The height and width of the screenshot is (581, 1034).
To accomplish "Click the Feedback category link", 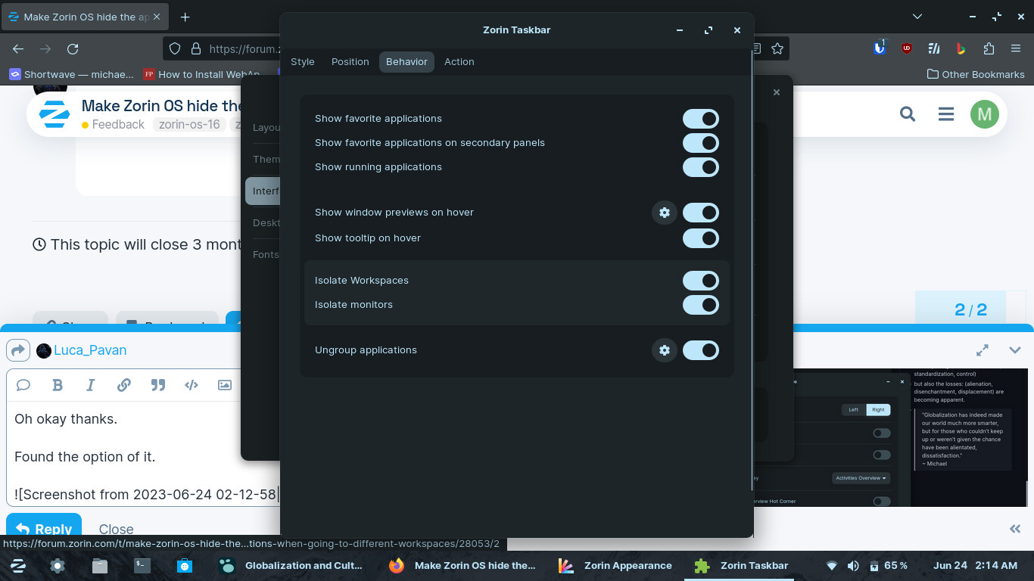I will pos(113,125).
